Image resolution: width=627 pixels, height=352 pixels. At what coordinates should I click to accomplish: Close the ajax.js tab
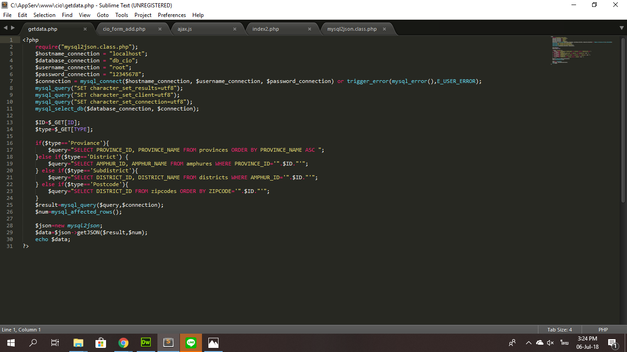235,29
